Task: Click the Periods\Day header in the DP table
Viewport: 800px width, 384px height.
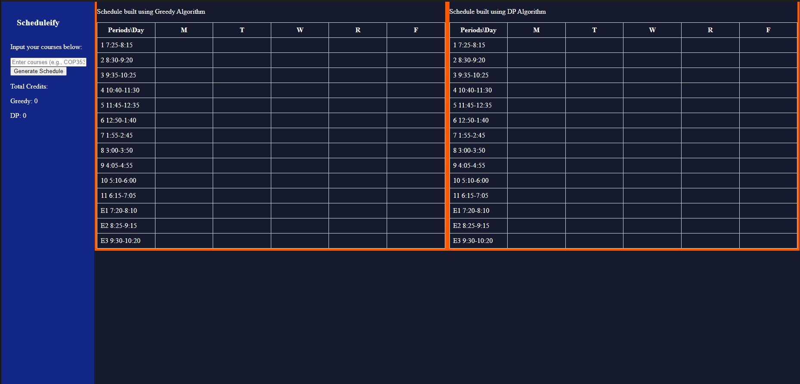Action: 478,30
